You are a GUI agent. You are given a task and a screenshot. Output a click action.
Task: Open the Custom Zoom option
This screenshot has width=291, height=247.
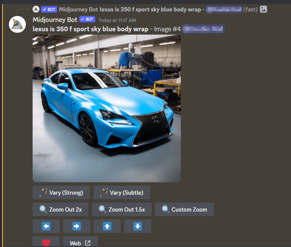pyautogui.click(x=184, y=209)
